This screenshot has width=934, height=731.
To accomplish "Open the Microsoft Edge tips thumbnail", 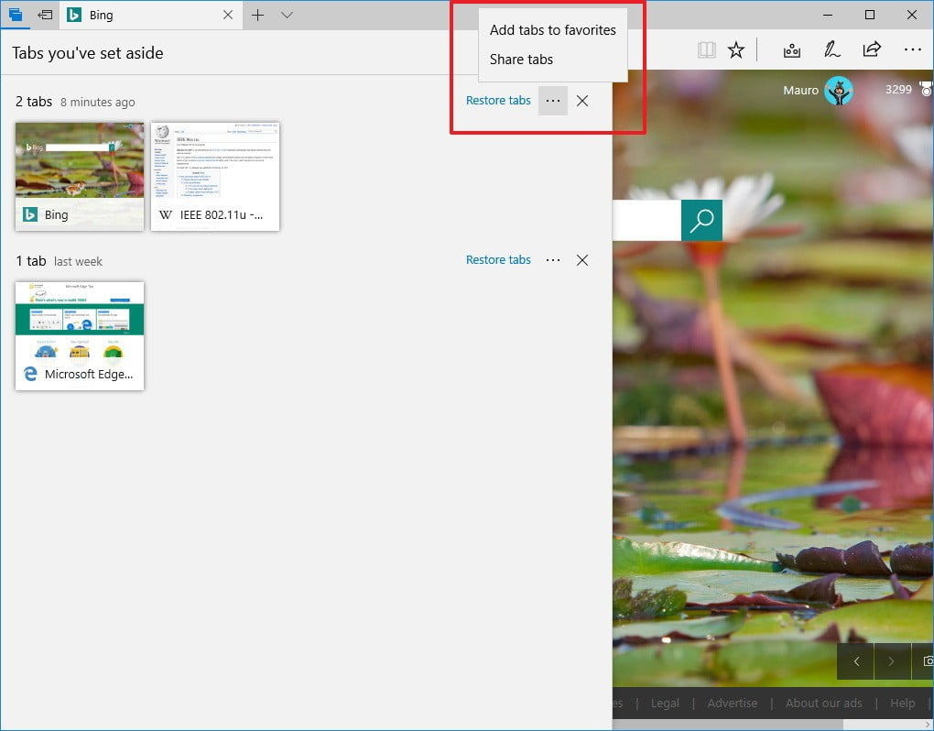I will pyautogui.click(x=80, y=335).
